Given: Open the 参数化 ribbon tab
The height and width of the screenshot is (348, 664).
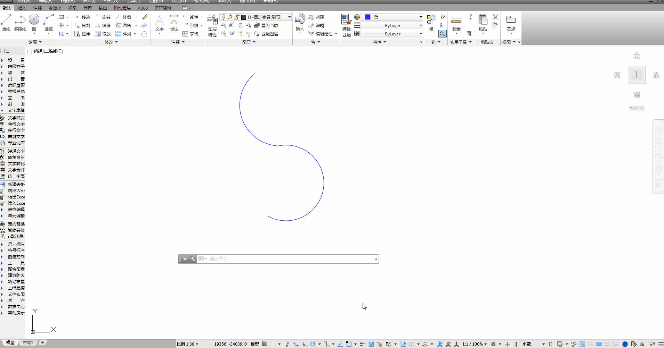Looking at the screenshot, I should tap(55, 8).
